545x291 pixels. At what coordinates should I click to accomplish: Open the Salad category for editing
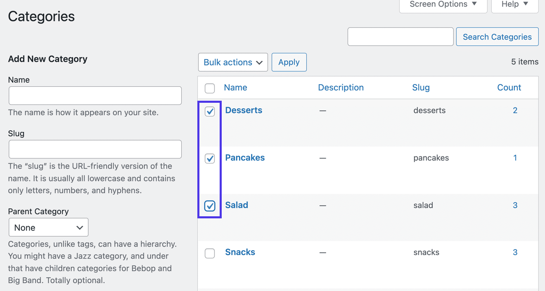tap(237, 205)
